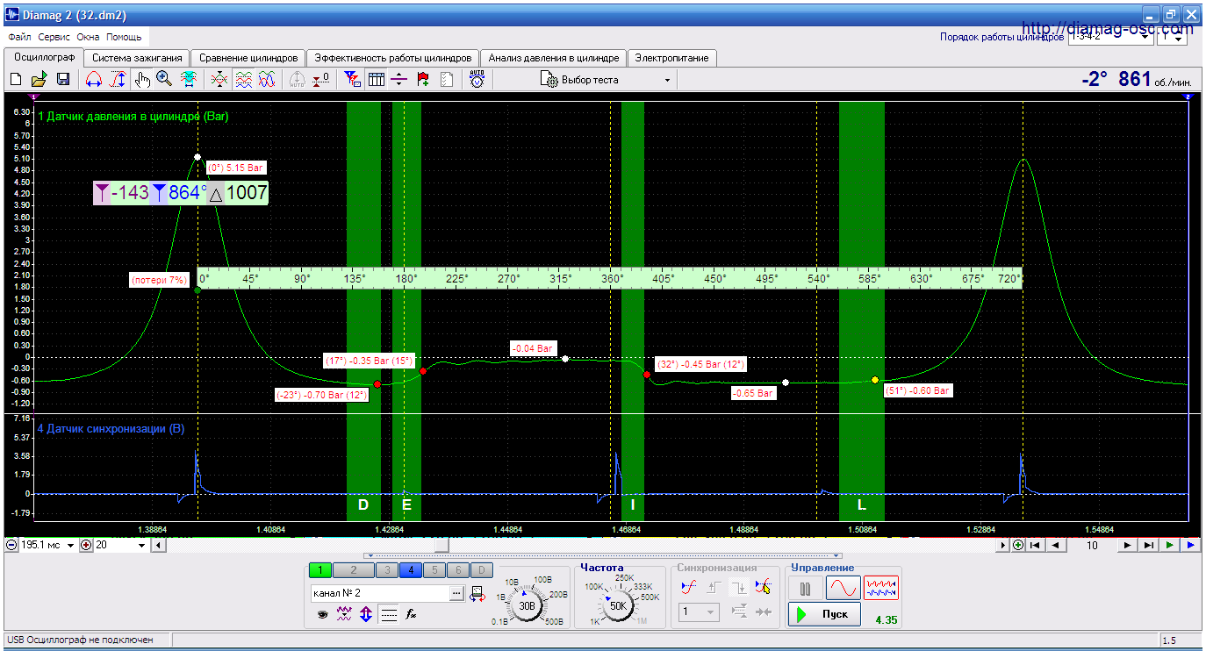Click the minus zoom-out time button
The height and width of the screenshot is (651, 1206).
pos(11,545)
